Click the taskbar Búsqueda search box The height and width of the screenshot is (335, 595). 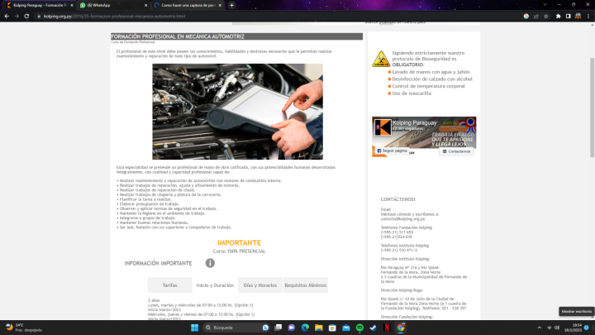(237, 328)
